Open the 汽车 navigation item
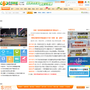Image resolution: width=90 pixels, height=90 pixels. pyautogui.click(x=21, y=9)
